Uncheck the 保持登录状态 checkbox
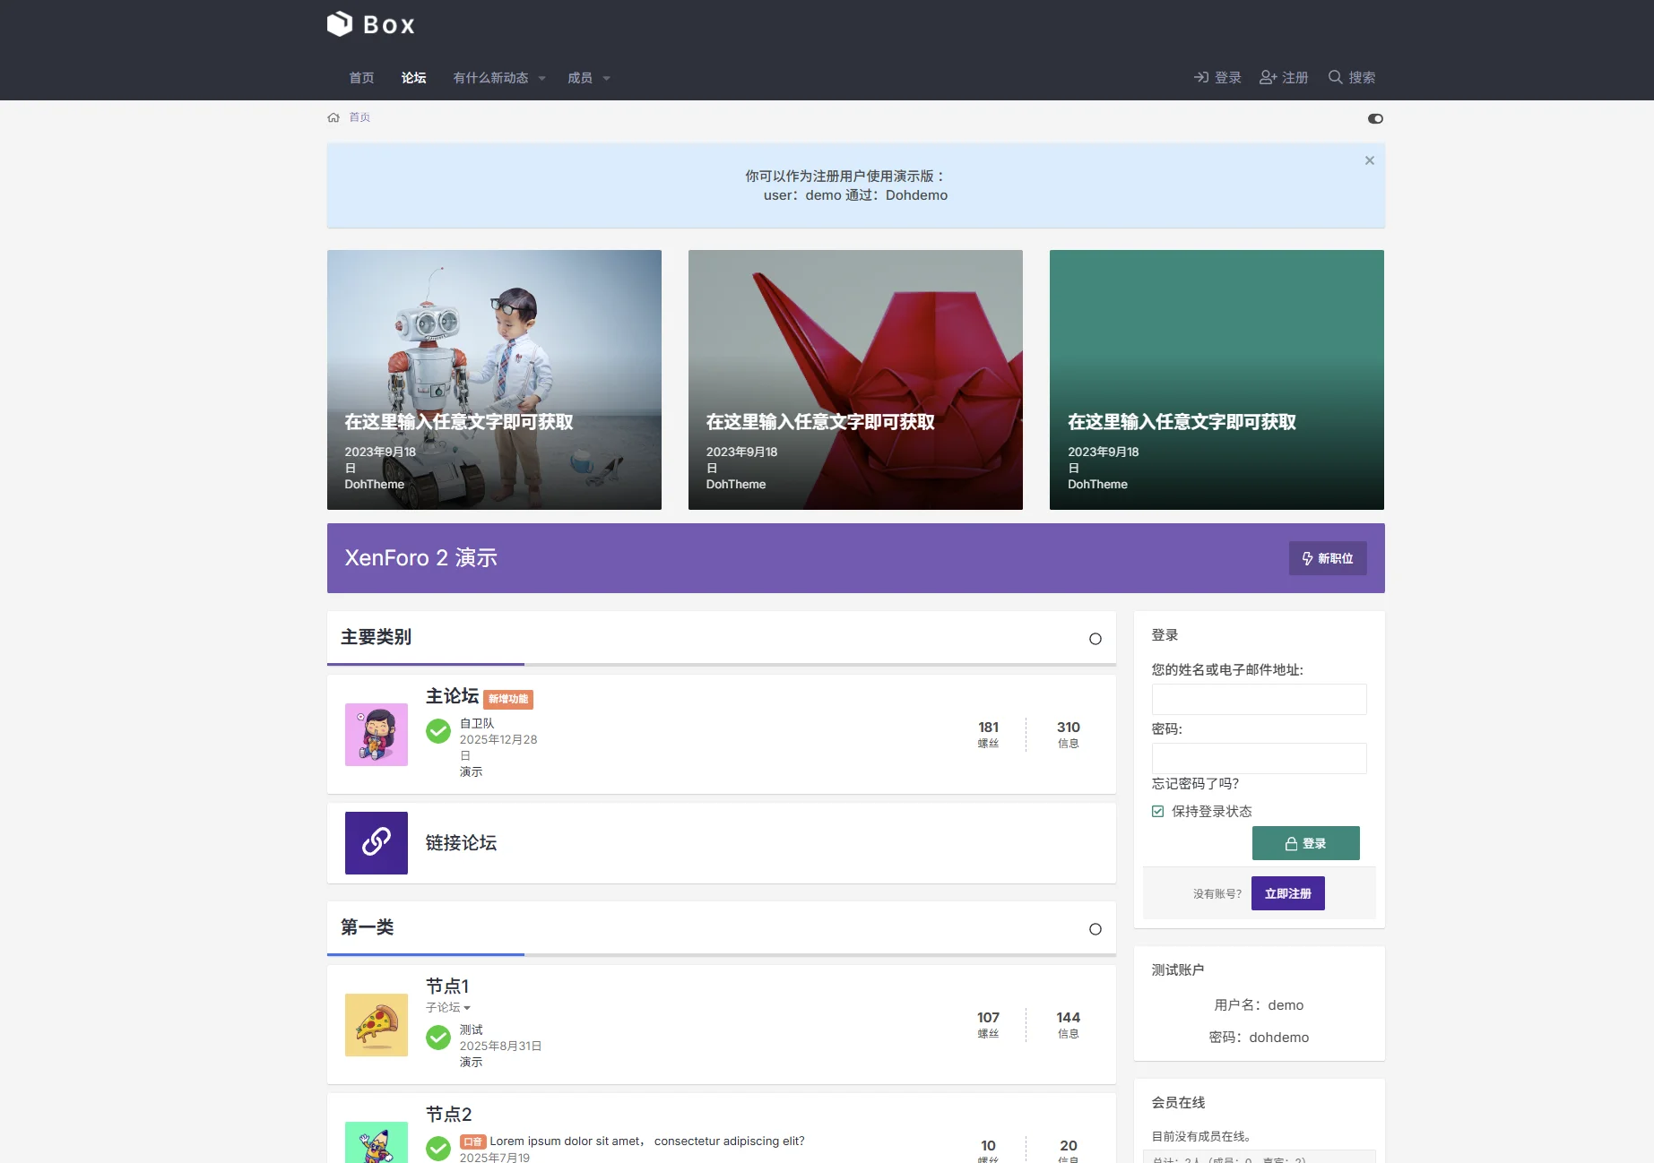This screenshot has width=1654, height=1163. [x=1158, y=811]
